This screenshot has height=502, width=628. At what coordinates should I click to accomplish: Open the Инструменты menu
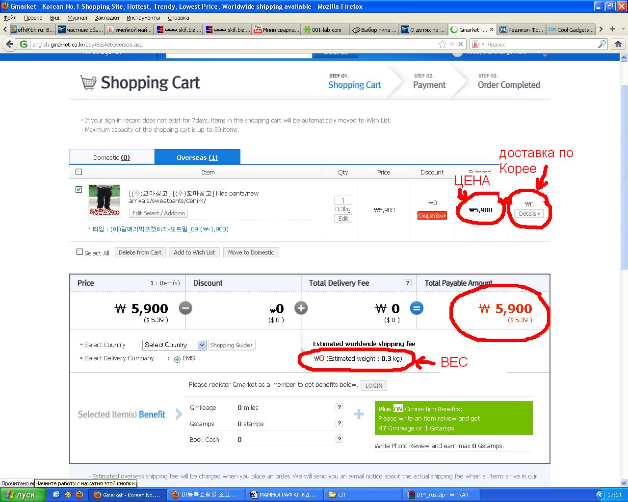143,18
